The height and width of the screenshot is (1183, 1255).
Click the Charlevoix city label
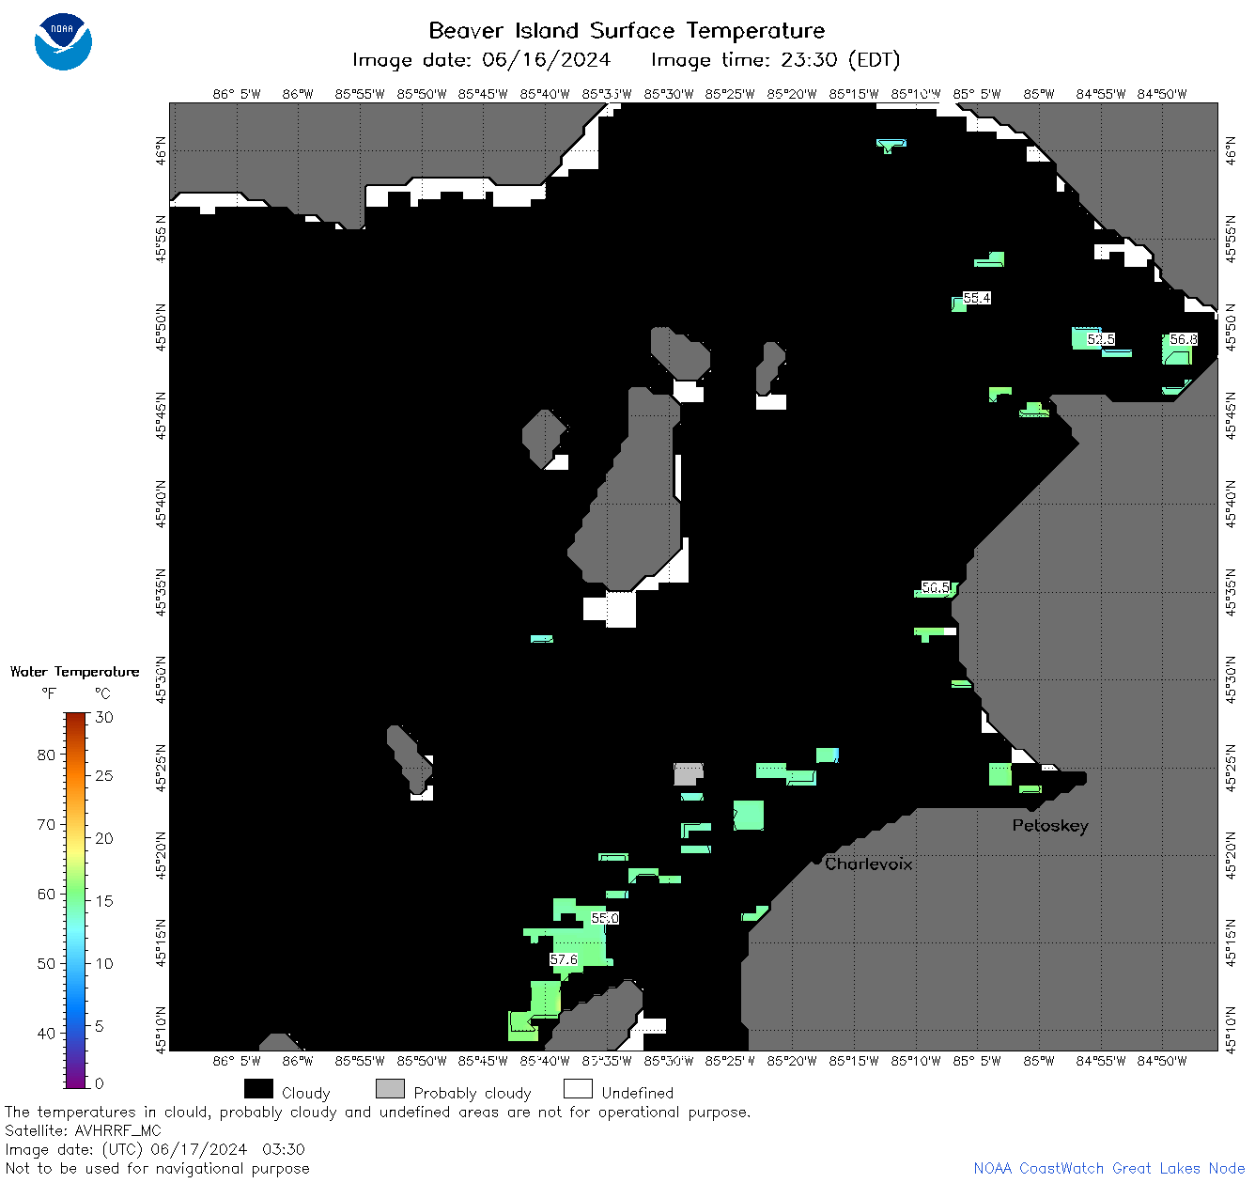pos(869,864)
